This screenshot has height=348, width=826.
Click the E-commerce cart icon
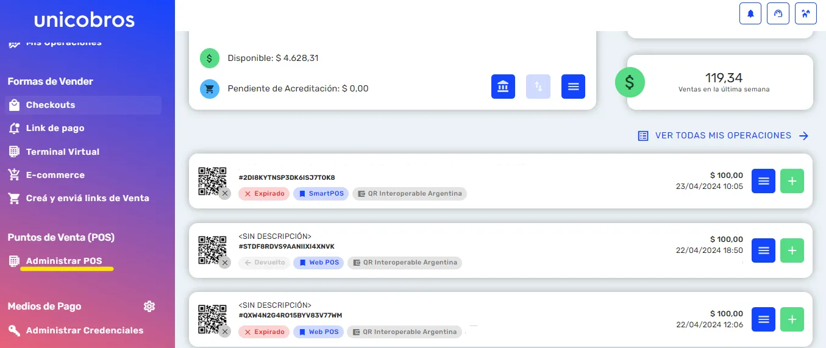tap(14, 175)
